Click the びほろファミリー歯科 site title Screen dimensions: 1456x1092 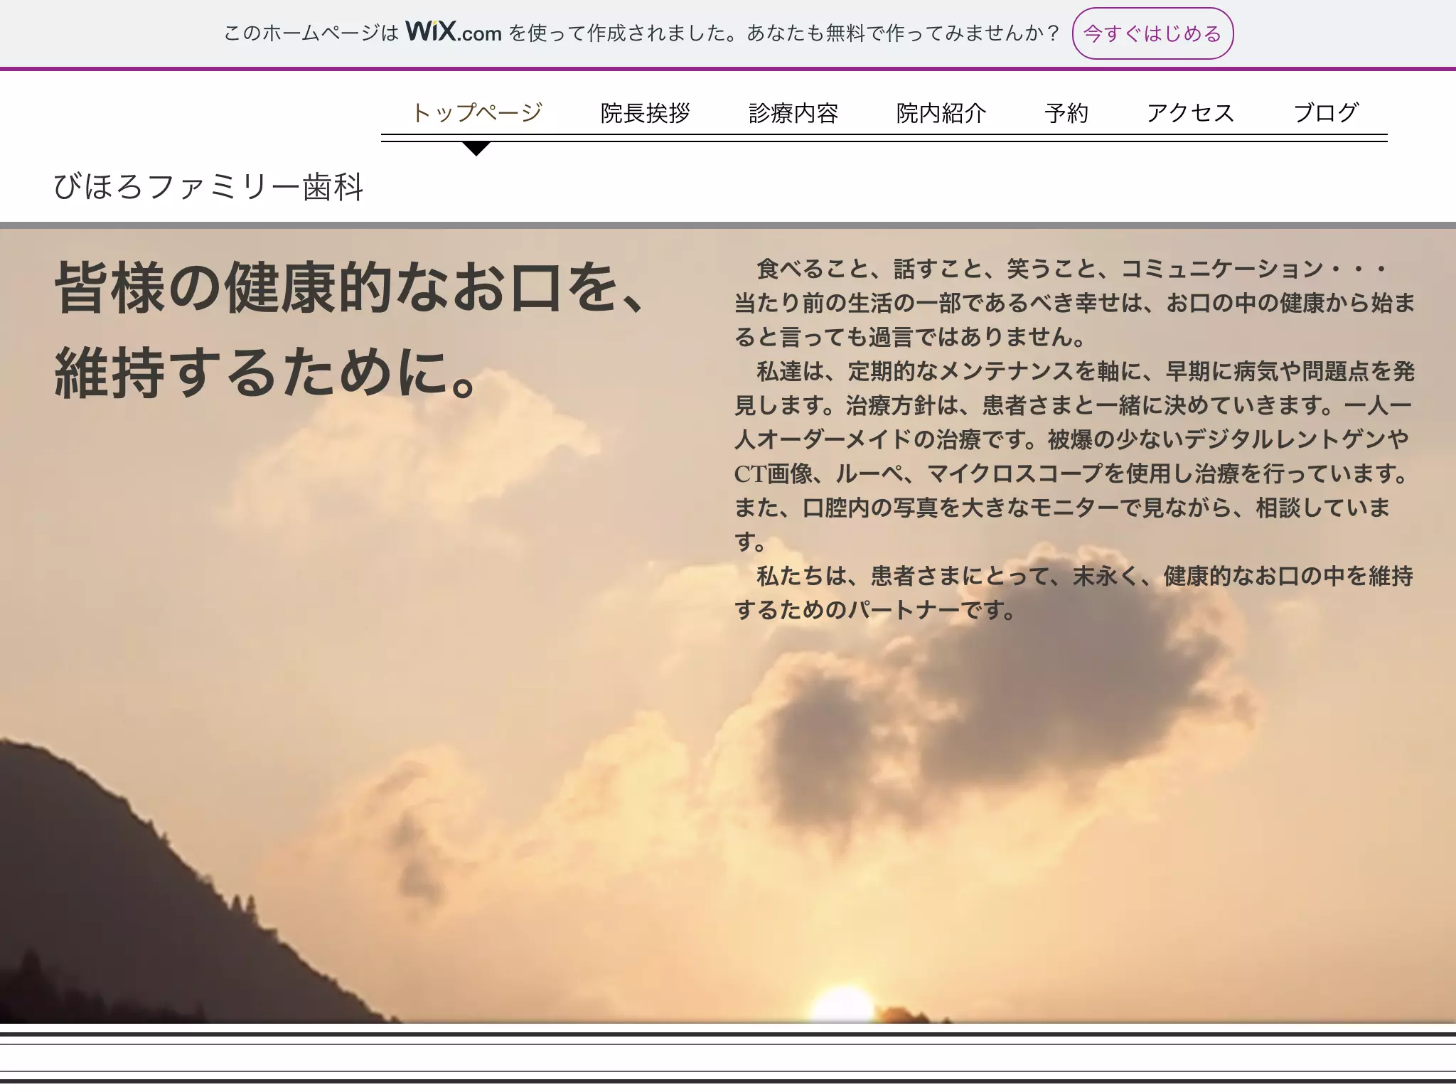point(209,187)
